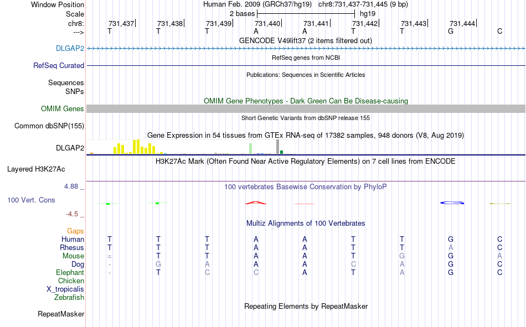
Task: Click position marker 731,437 on the ruler
Action: [x=121, y=23]
